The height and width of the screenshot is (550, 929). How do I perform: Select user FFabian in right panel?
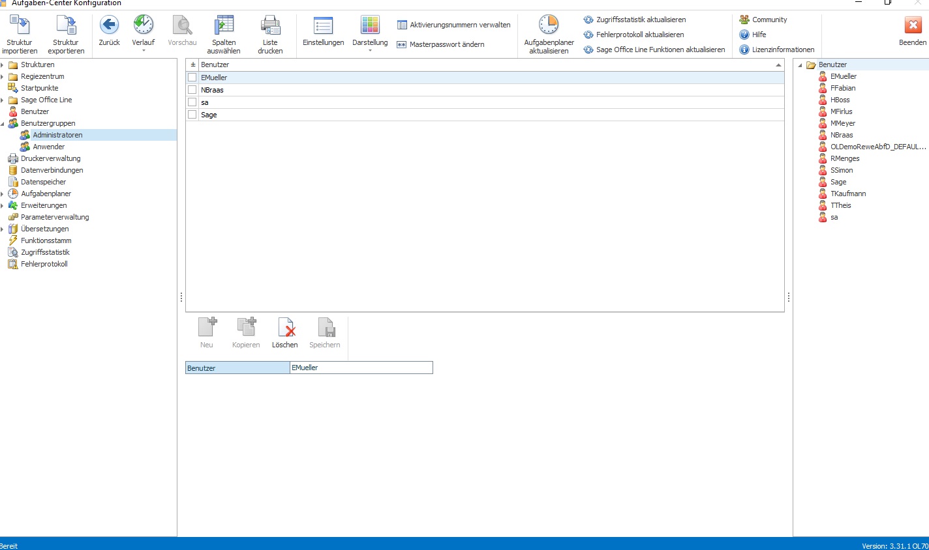tap(843, 88)
